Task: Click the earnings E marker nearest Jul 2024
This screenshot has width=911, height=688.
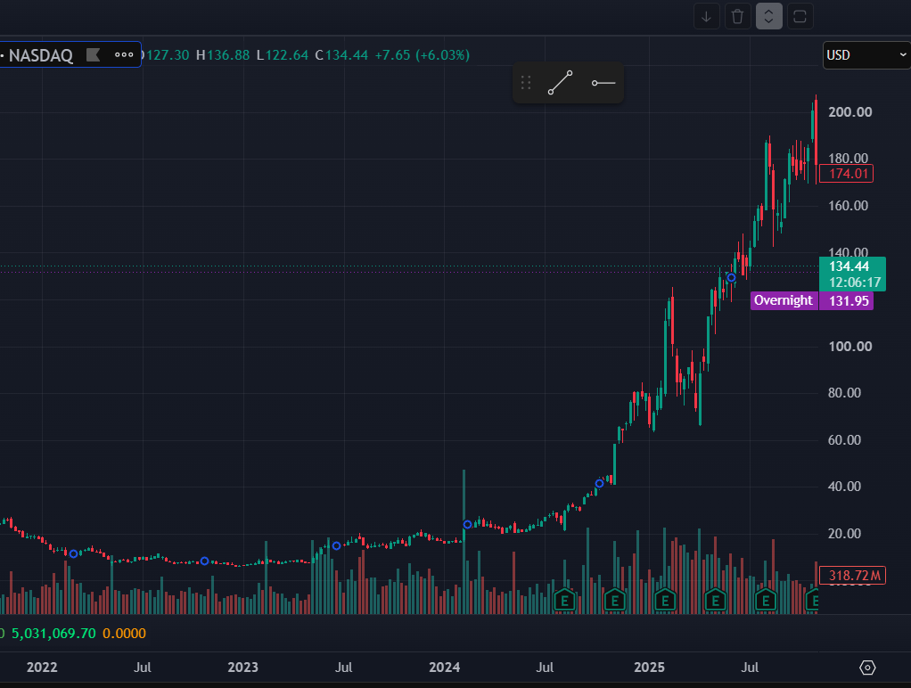Action: point(564,601)
